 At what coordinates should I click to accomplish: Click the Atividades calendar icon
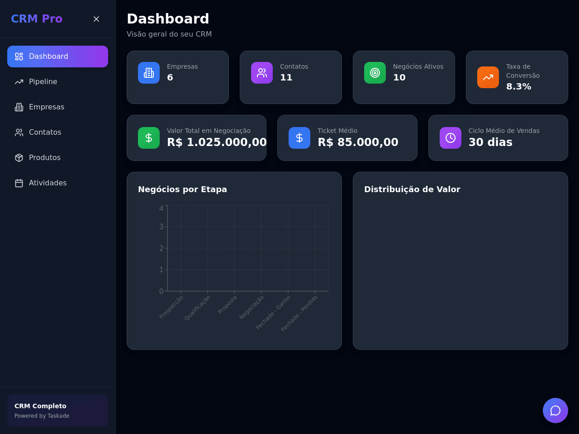(x=19, y=183)
